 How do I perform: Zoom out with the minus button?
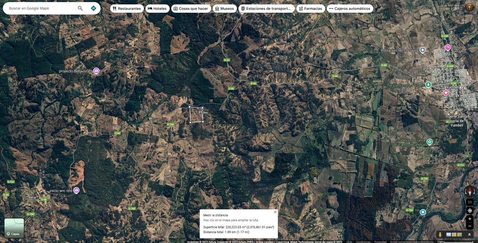pyautogui.click(x=470, y=226)
